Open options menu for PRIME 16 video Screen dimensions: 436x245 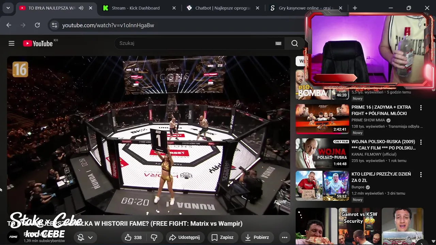[421, 108]
